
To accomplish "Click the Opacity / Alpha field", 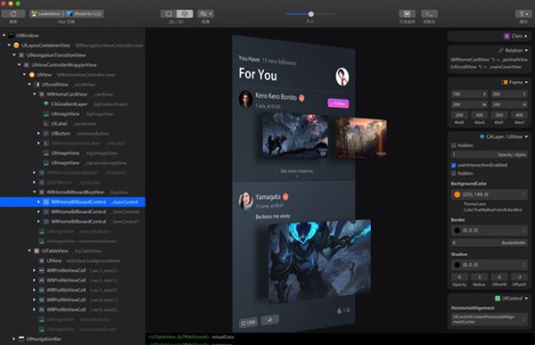I will pyautogui.click(x=490, y=154).
